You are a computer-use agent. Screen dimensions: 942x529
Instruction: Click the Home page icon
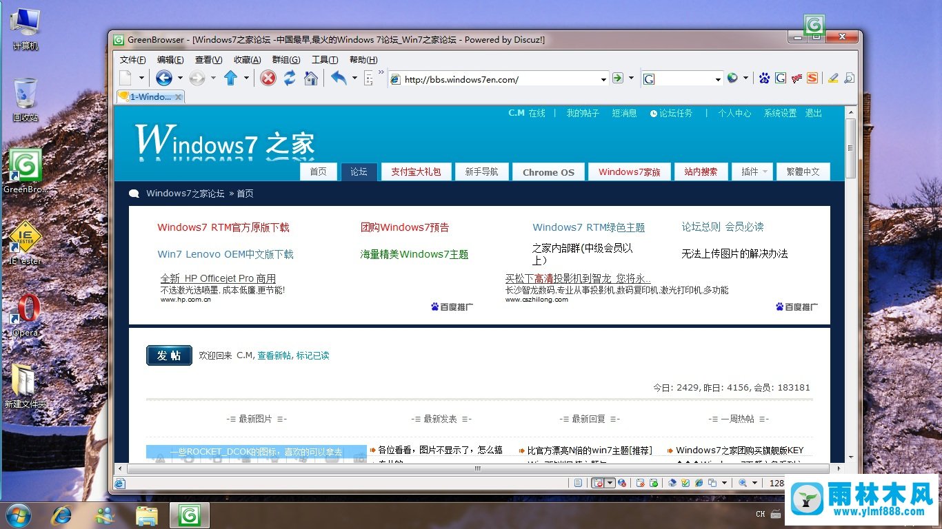(311, 78)
